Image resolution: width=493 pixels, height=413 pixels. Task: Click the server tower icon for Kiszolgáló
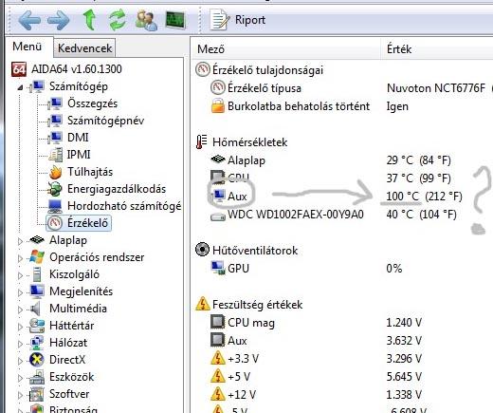37,274
